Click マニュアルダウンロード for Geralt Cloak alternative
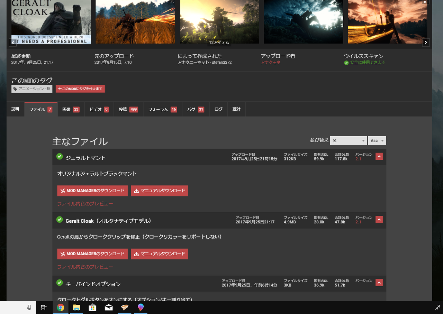The height and width of the screenshot is (314, 443). pyautogui.click(x=160, y=254)
